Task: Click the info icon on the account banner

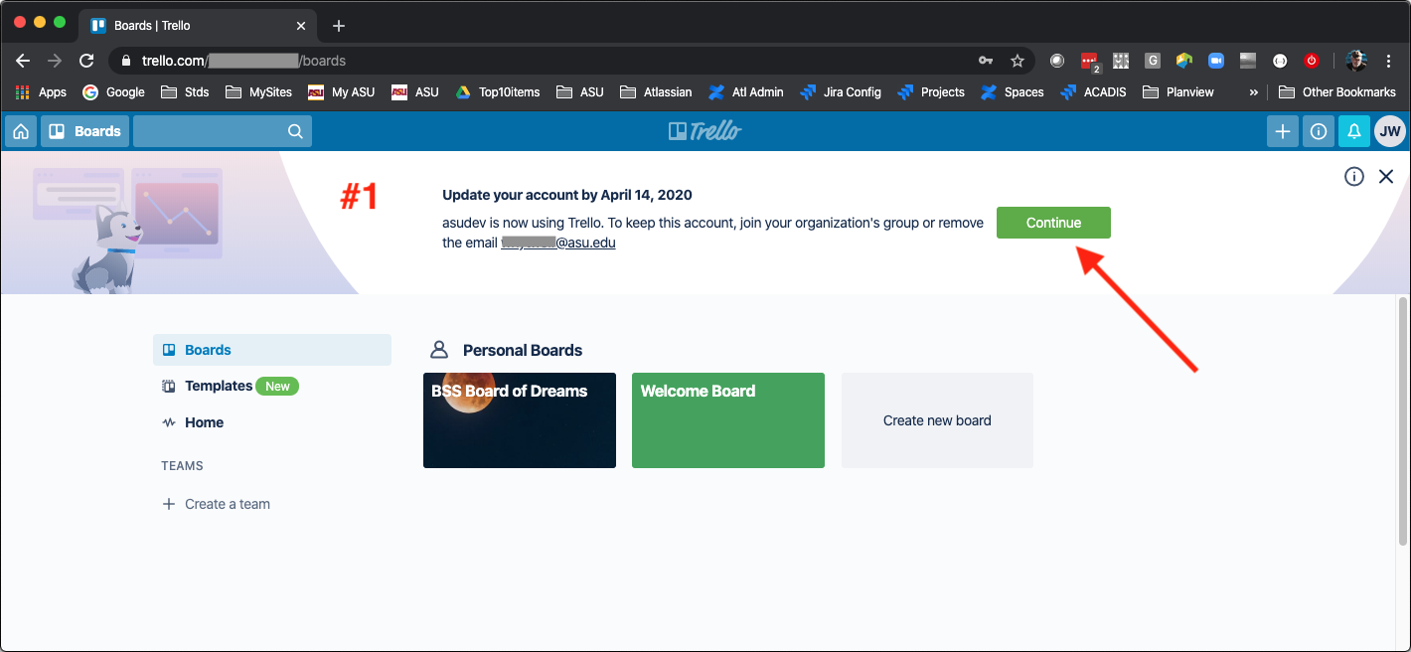Action: coord(1353,176)
